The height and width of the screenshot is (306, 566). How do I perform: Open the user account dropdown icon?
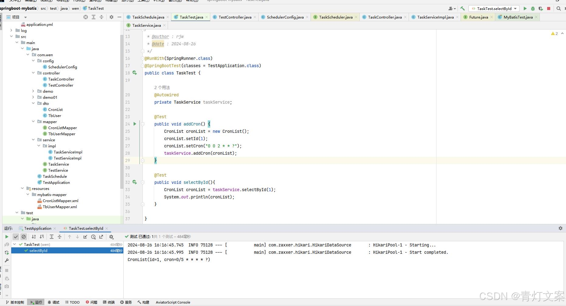pyautogui.click(x=452, y=9)
